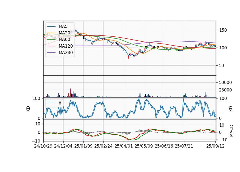The height and width of the screenshot is (172, 240).
Task: Click the 150 price axis tick label
Action: click(223, 30)
